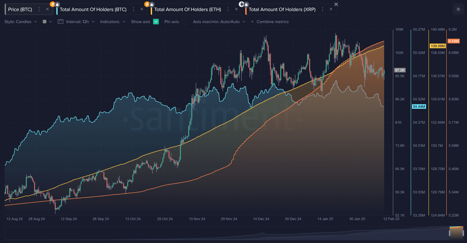Open Axis max/min Auto/Auto dropdown
The image size is (467, 243).
(219, 22)
